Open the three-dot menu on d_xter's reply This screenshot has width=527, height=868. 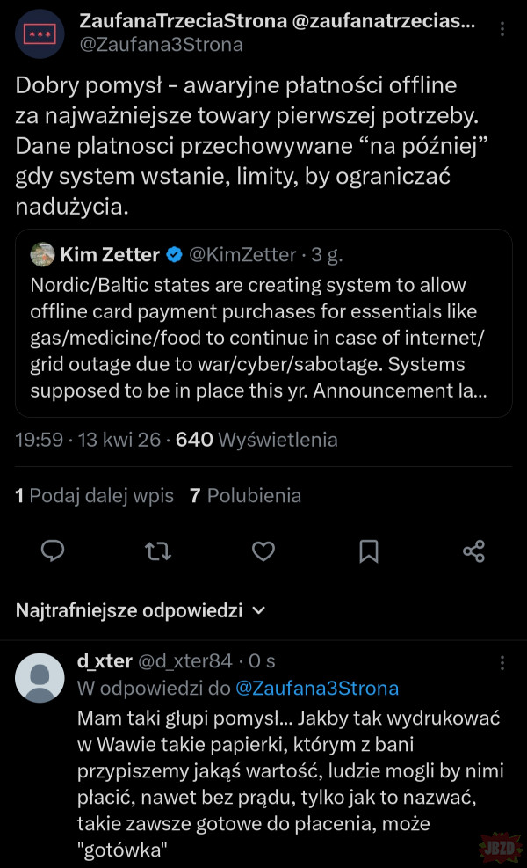click(x=502, y=662)
